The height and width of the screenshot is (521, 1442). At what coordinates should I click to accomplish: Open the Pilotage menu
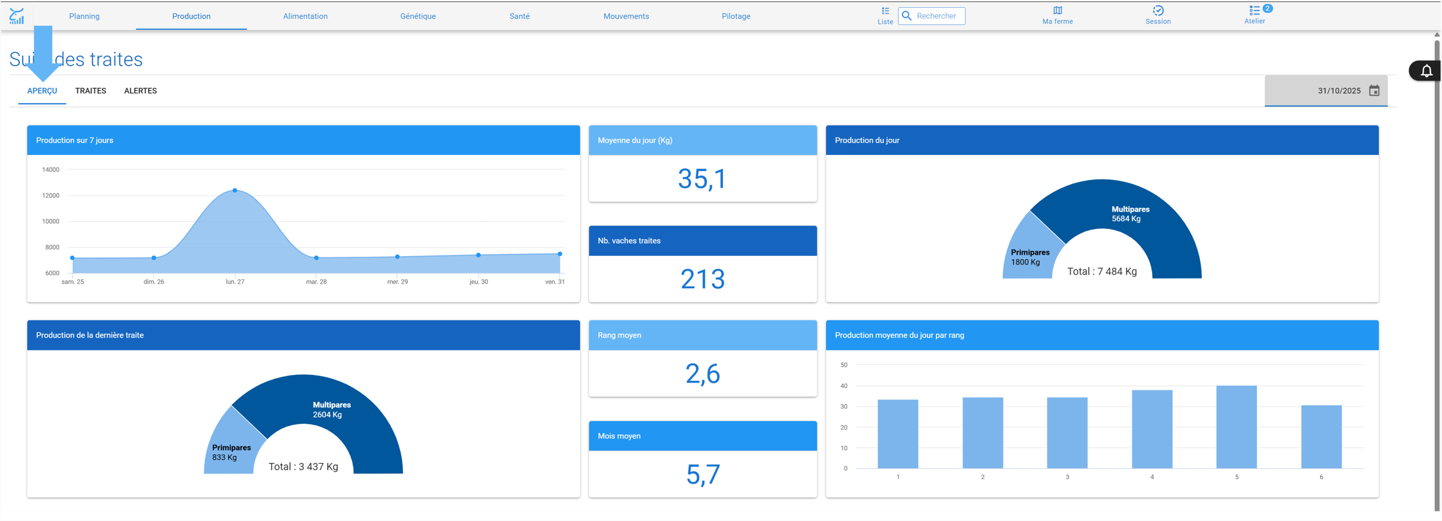pyautogui.click(x=736, y=16)
